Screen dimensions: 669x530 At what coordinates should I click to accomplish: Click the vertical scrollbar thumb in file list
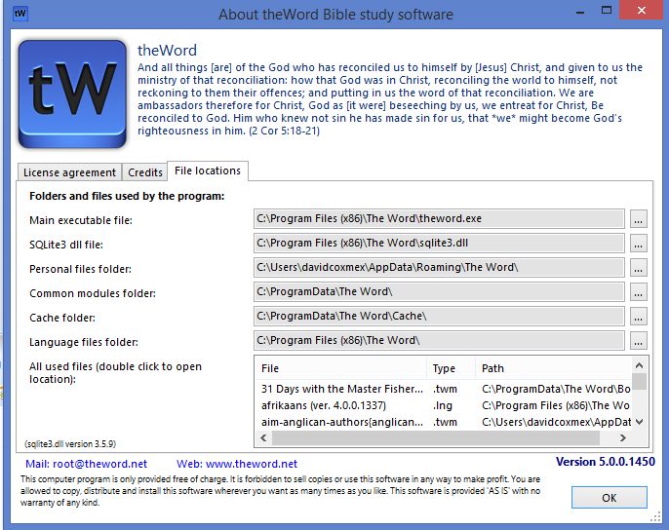[639, 381]
